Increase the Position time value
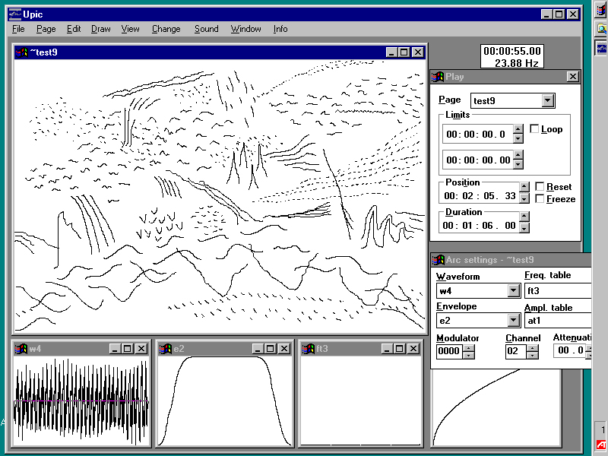The width and height of the screenshot is (608, 456). click(524, 187)
